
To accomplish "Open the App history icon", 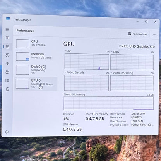I will [x=7, y=55].
